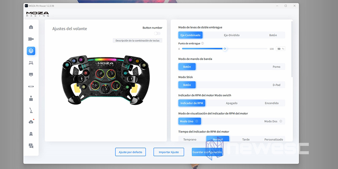The image size is (338, 169).
Task: Click the Modo de levas de doble embrague label
Action: click(x=200, y=27)
